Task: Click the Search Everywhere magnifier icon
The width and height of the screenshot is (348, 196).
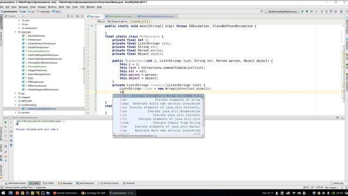Action: pyautogui.click(x=346, y=11)
